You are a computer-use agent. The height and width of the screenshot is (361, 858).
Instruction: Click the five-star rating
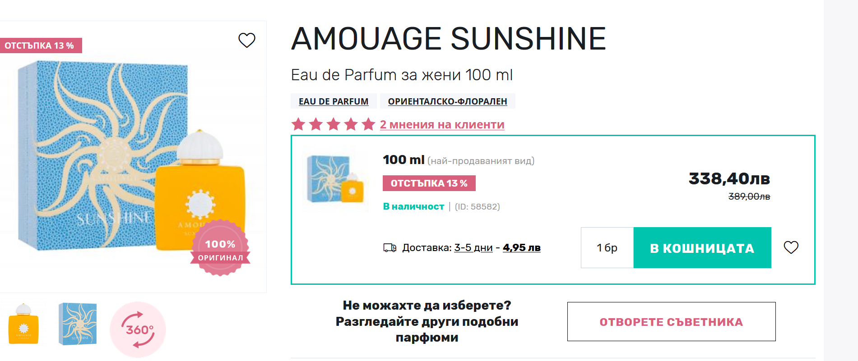click(333, 124)
